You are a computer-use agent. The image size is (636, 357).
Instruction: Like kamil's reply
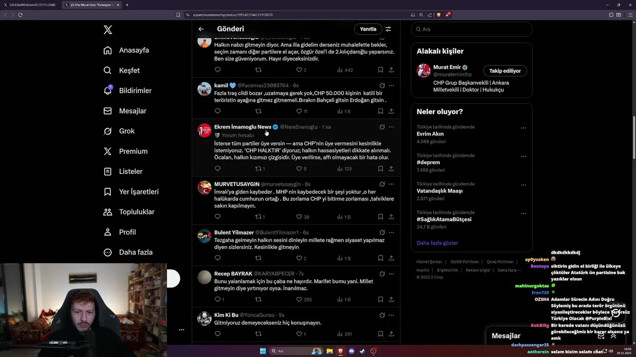(299, 112)
